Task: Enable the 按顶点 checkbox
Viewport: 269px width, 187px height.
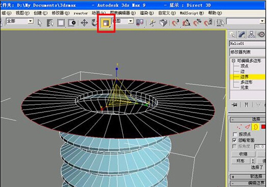Action: pyautogui.click(x=235, y=134)
